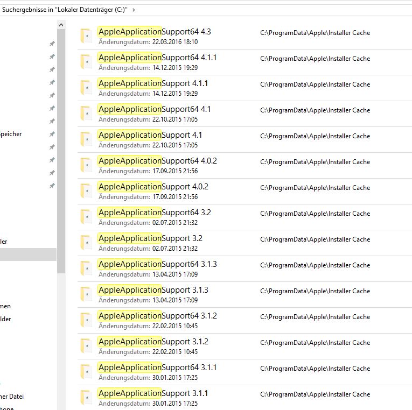
Task: Open folder icon for AppleApplicationSupport64 4.3
Action: point(86,36)
